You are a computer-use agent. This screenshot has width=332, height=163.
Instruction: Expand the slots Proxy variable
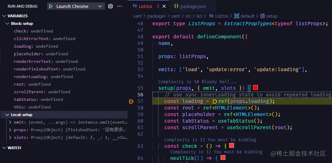[x=10, y=137]
